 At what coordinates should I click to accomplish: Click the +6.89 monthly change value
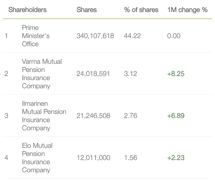coord(176,115)
